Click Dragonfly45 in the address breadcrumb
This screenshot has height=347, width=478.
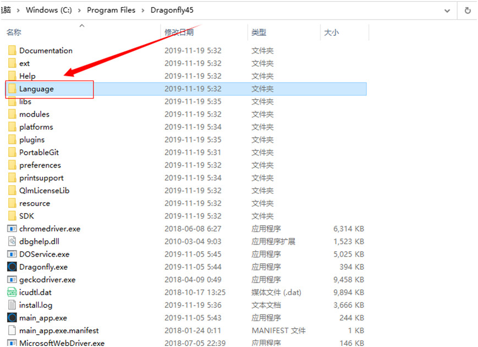coord(172,10)
